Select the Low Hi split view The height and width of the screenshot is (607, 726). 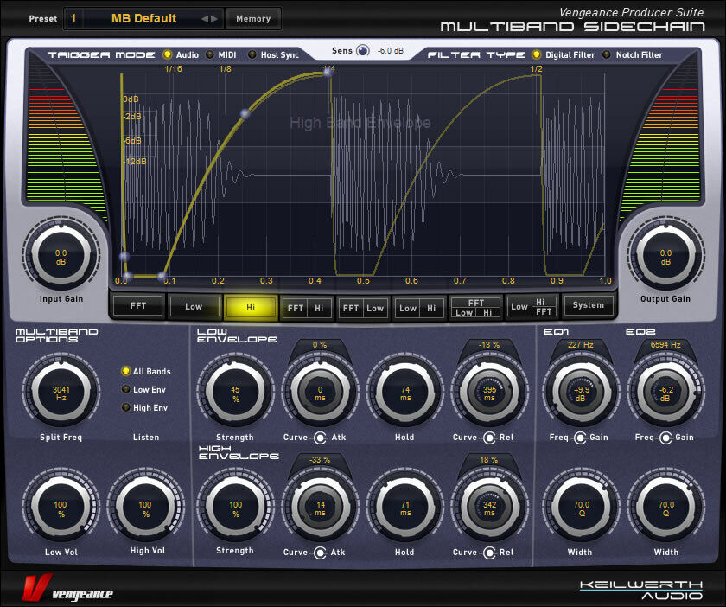[x=419, y=308]
